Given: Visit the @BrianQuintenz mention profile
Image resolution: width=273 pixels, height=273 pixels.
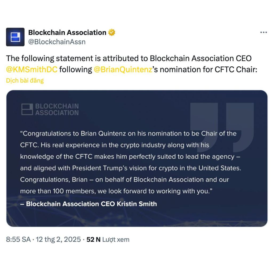Looking at the screenshot, I should tap(123, 70).
